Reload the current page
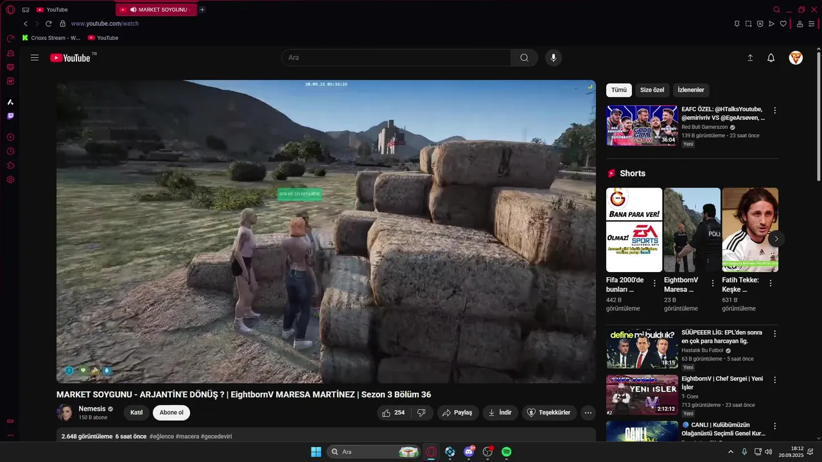The image size is (822, 462). tap(48, 24)
